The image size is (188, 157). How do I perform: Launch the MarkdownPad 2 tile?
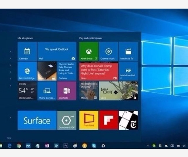128,71
